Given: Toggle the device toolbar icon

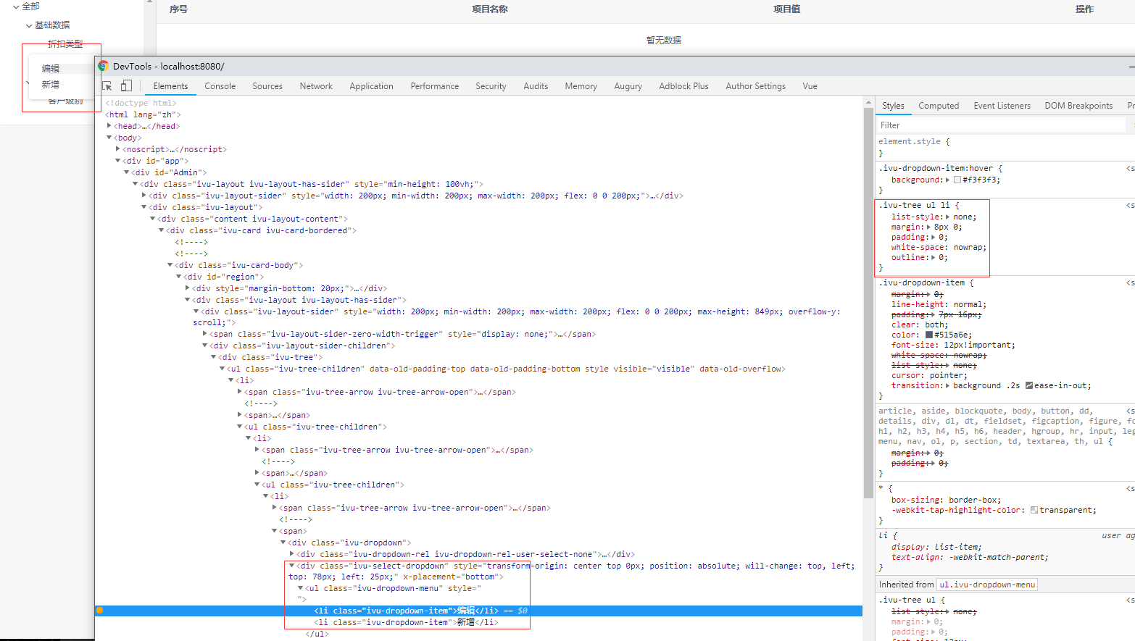Looking at the screenshot, I should click(126, 85).
